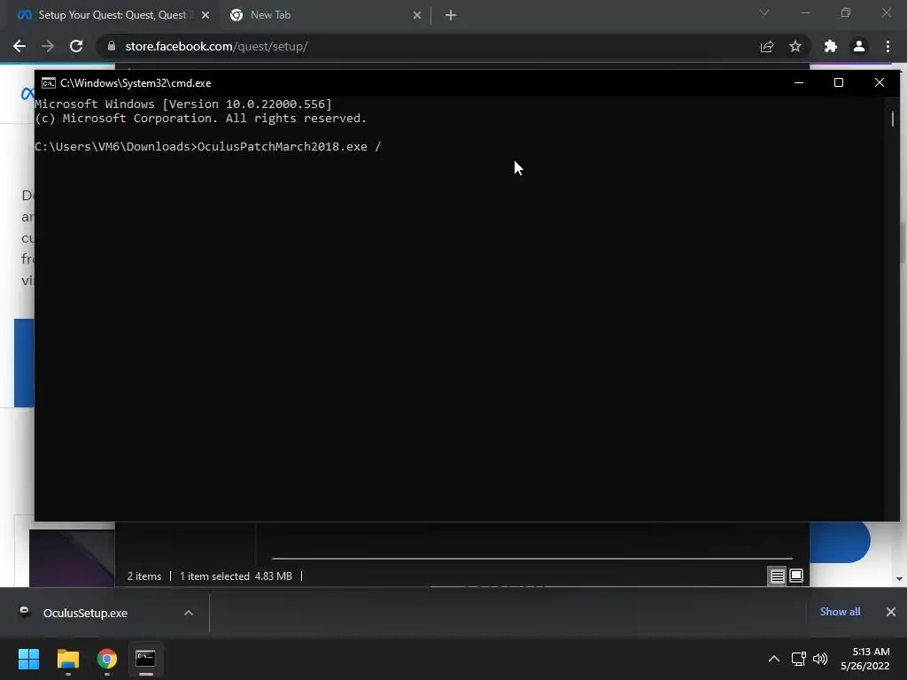This screenshot has height=680, width=907.
Task: Switch File Explorer to large icons view
Action: pos(796,576)
